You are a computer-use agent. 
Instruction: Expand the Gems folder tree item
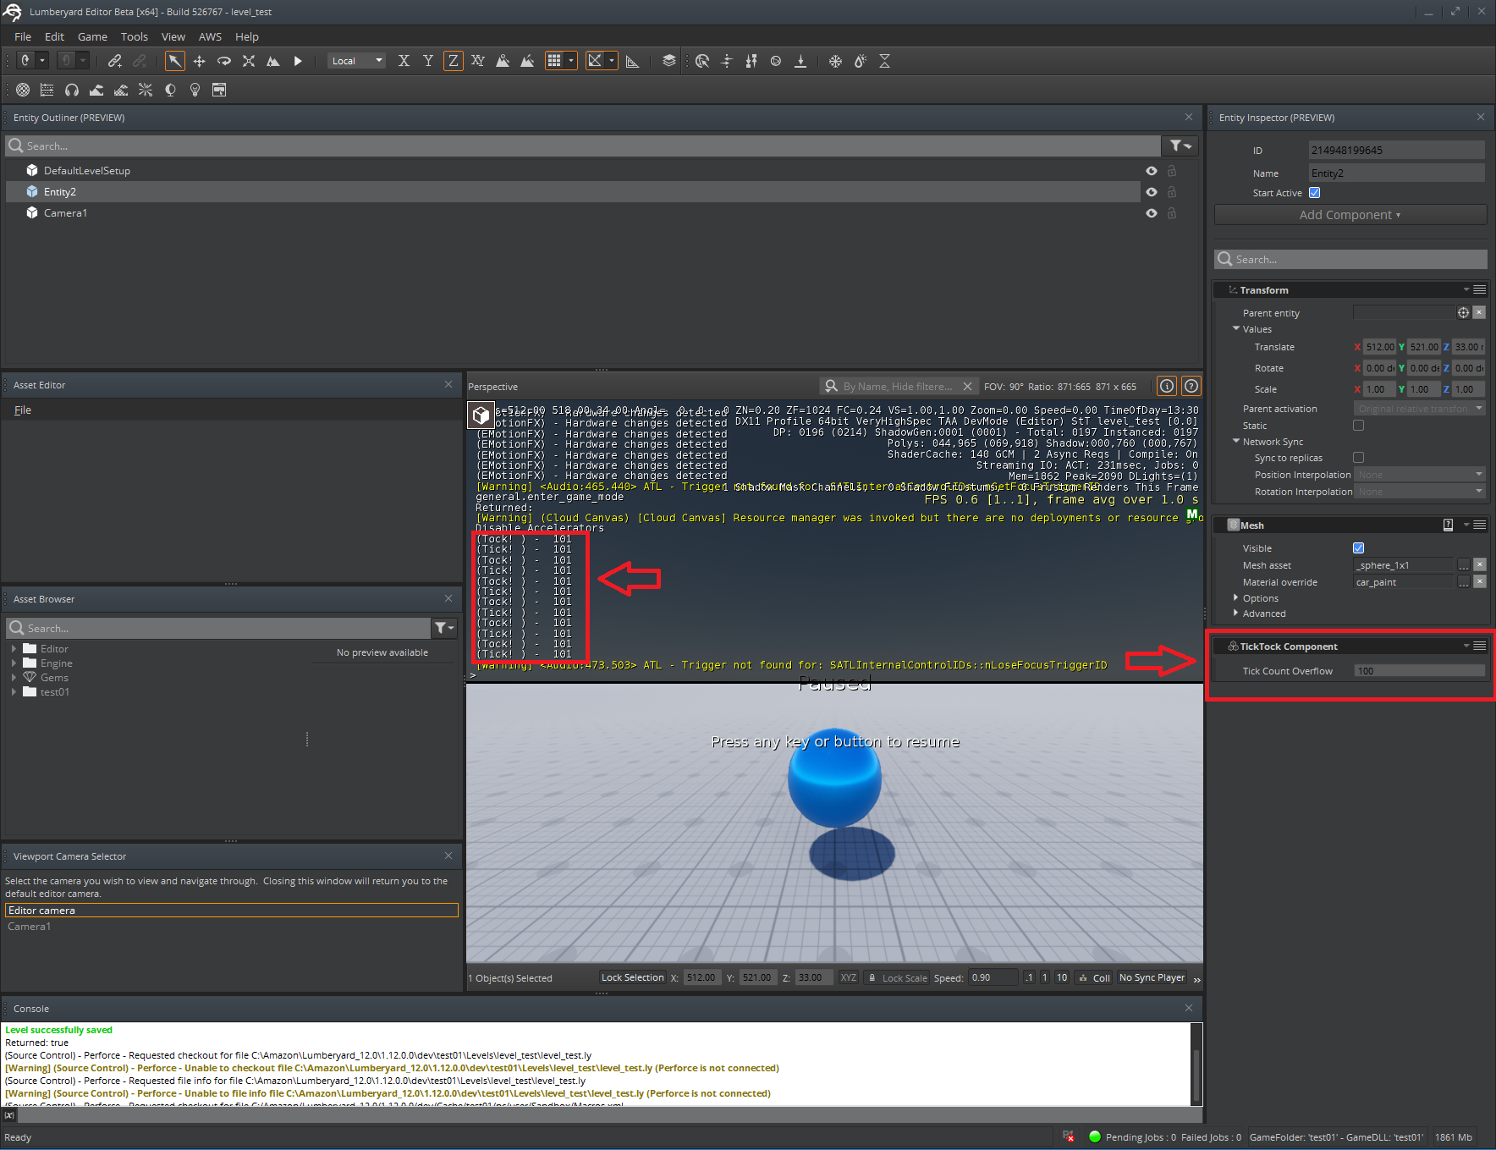14,678
